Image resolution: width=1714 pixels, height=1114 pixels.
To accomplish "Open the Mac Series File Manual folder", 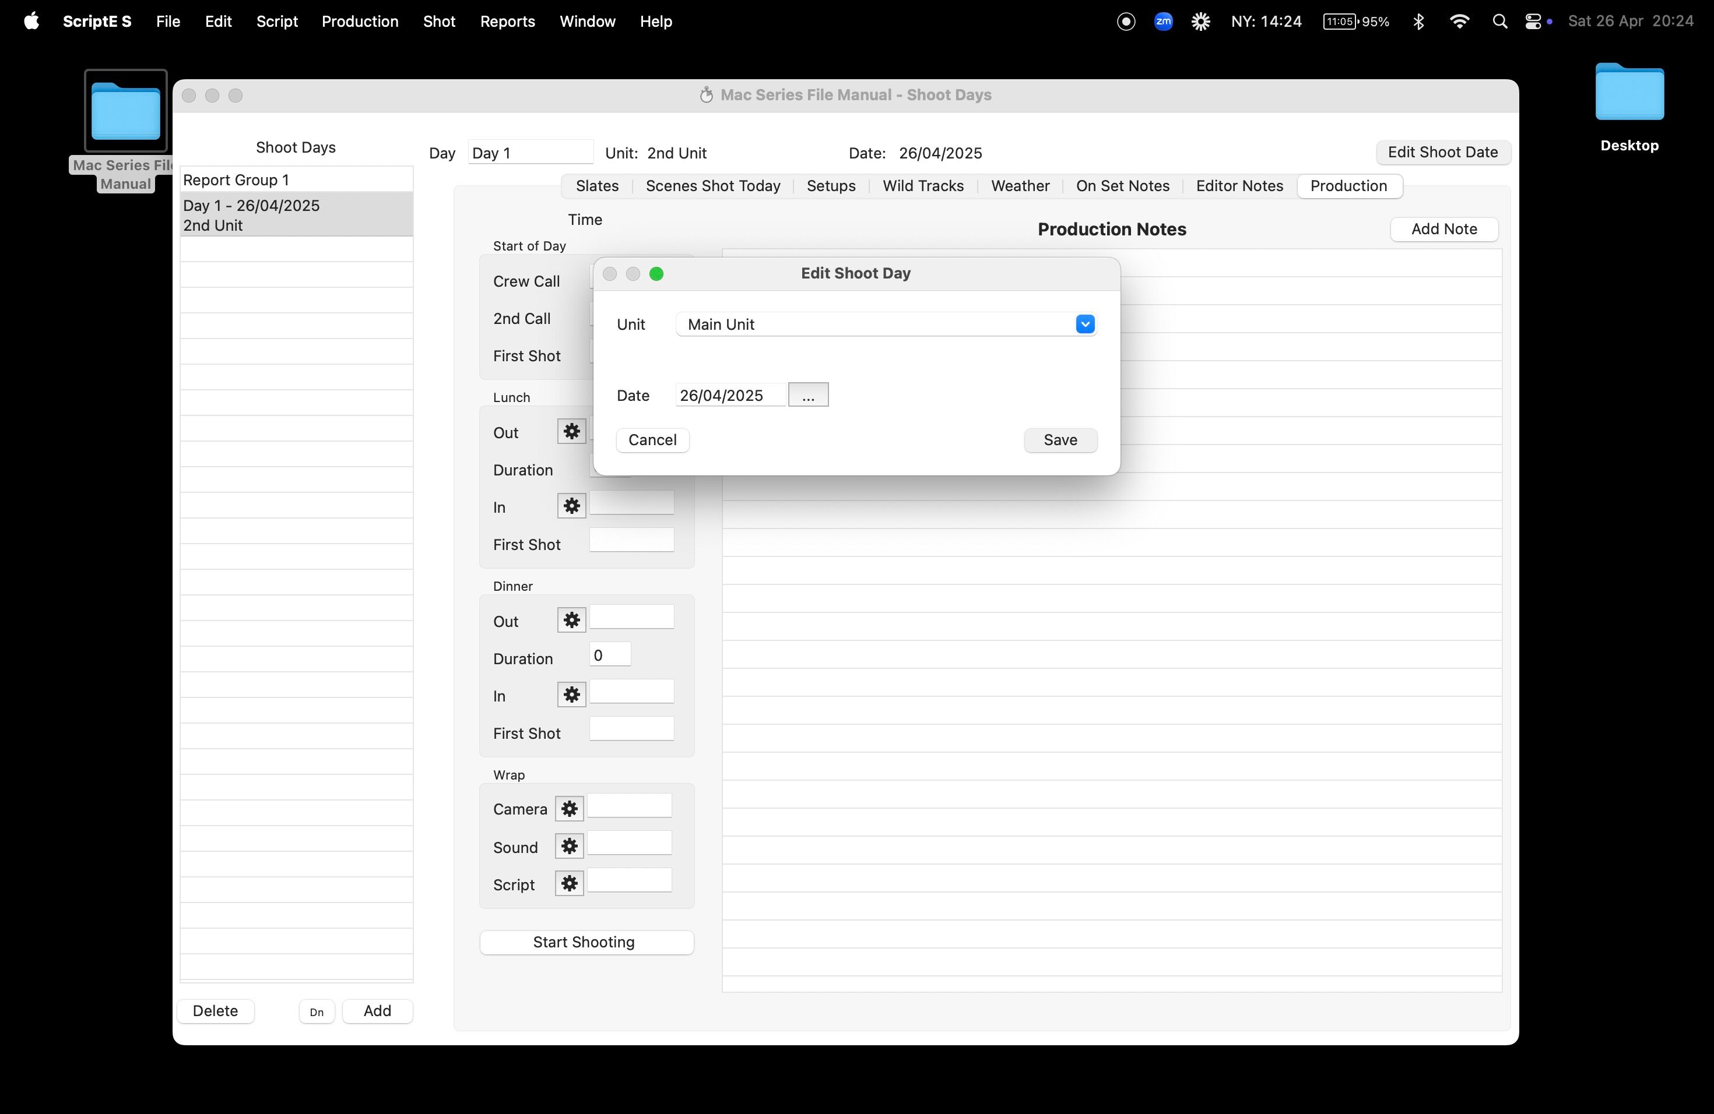I will [125, 111].
